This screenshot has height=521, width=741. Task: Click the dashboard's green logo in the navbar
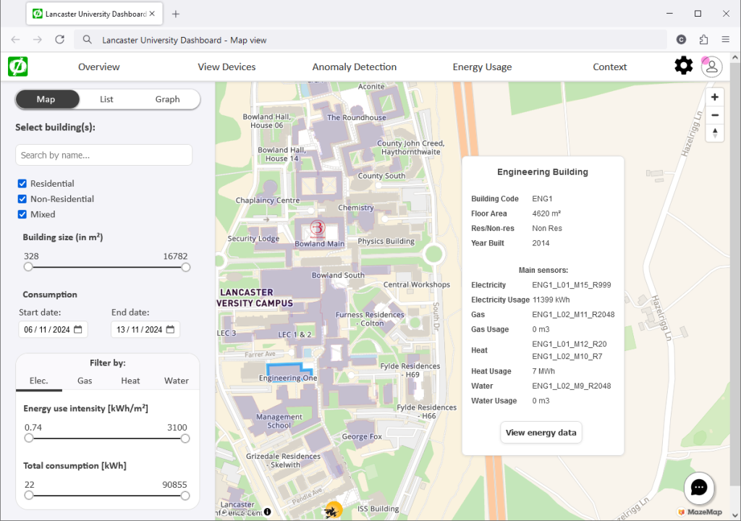coord(17,66)
